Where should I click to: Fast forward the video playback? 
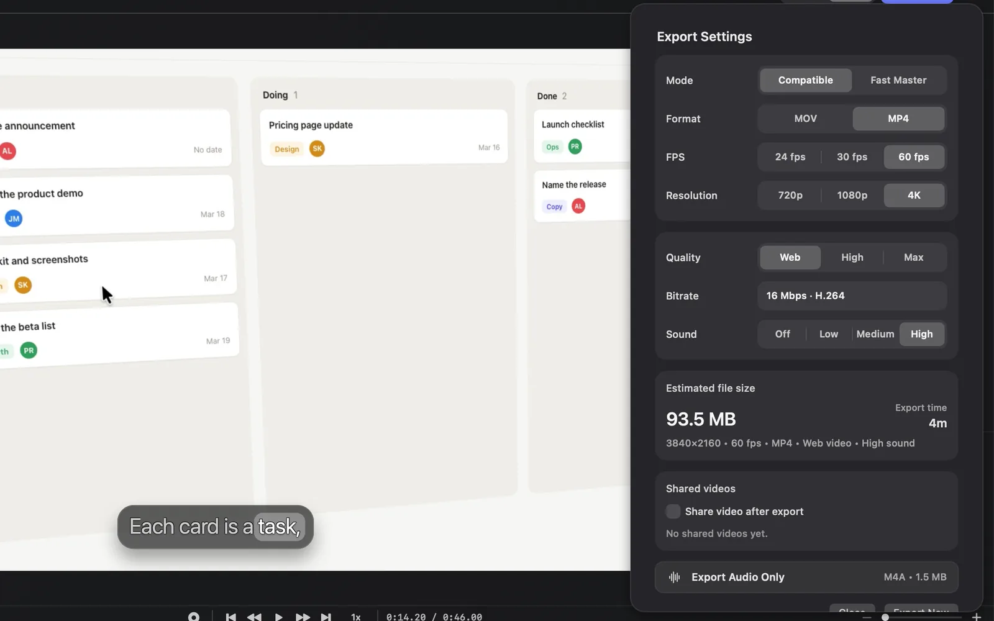(x=303, y=617)
